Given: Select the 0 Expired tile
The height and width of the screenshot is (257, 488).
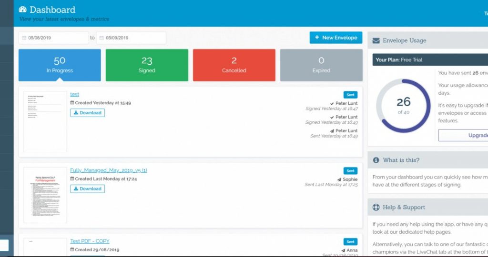Looking at the screenshot, I should click(x=321, y=65).
